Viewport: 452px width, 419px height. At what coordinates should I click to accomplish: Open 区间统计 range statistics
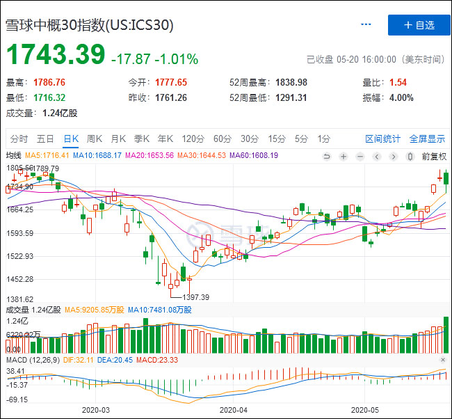(383, 139)
